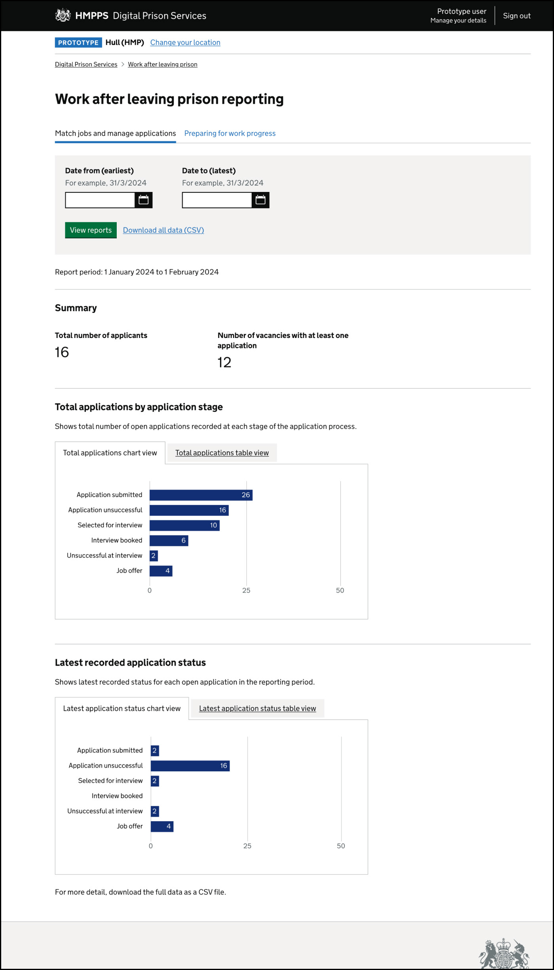Sign out of the service
This screenshot has height=970, width=554.
click(516, 16)
